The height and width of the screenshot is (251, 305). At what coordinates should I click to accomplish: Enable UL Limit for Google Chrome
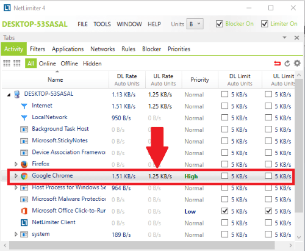pos(268,176)
